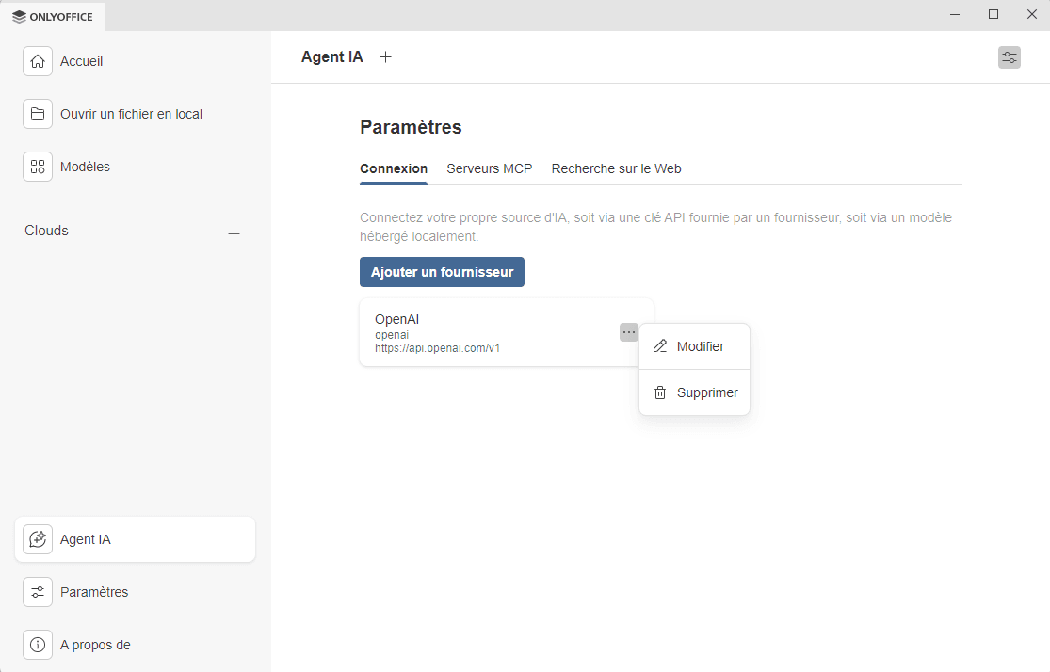Select Supprimer to delete the provider
The width and height of the screenshot is (1050, 672).
coord(706,392)
